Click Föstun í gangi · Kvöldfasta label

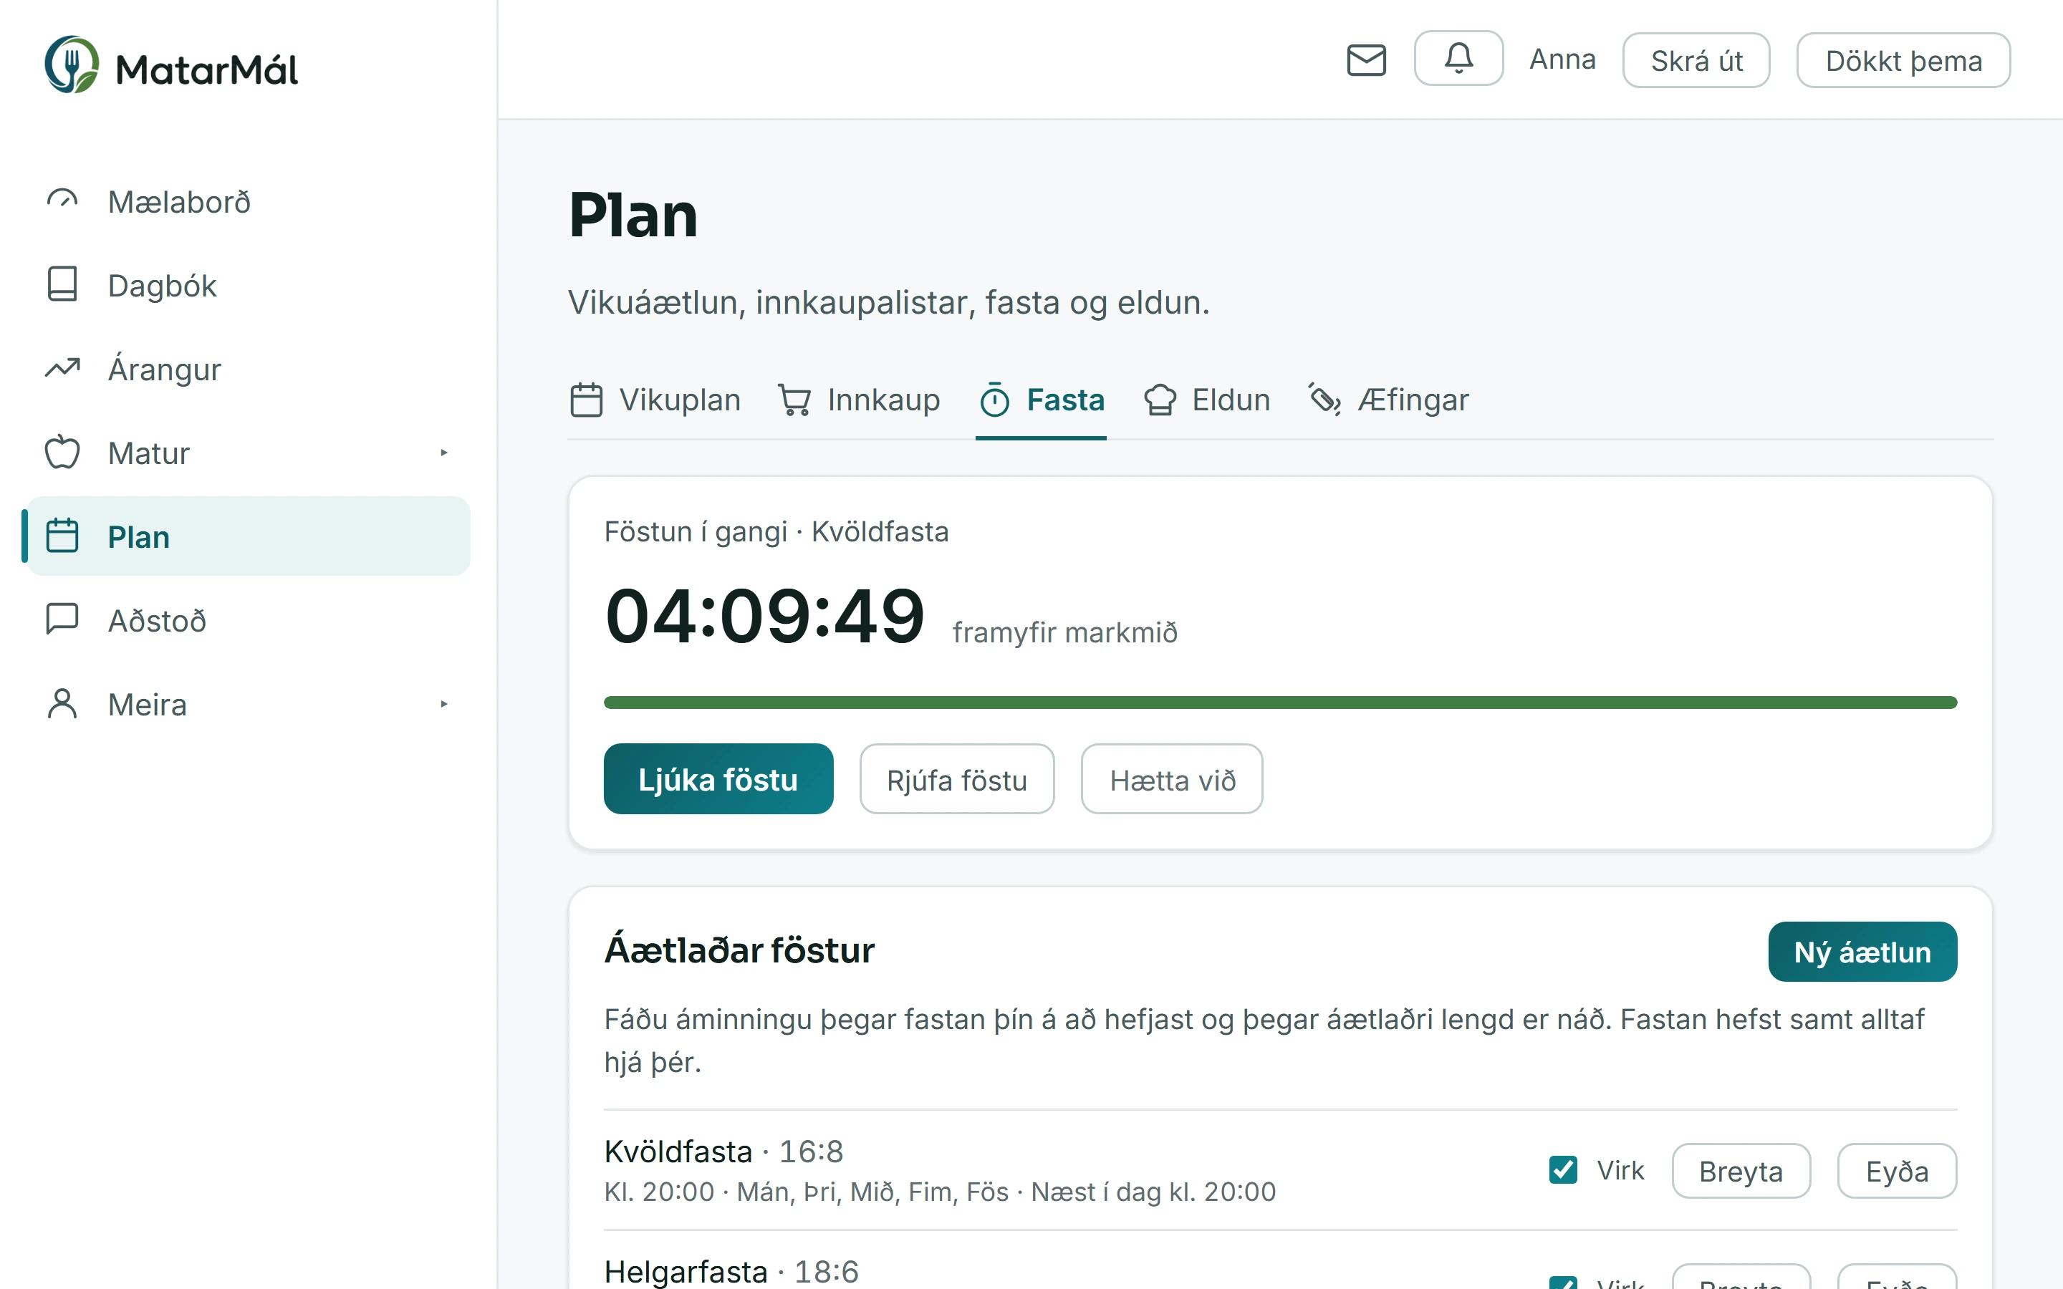(776, 532)
